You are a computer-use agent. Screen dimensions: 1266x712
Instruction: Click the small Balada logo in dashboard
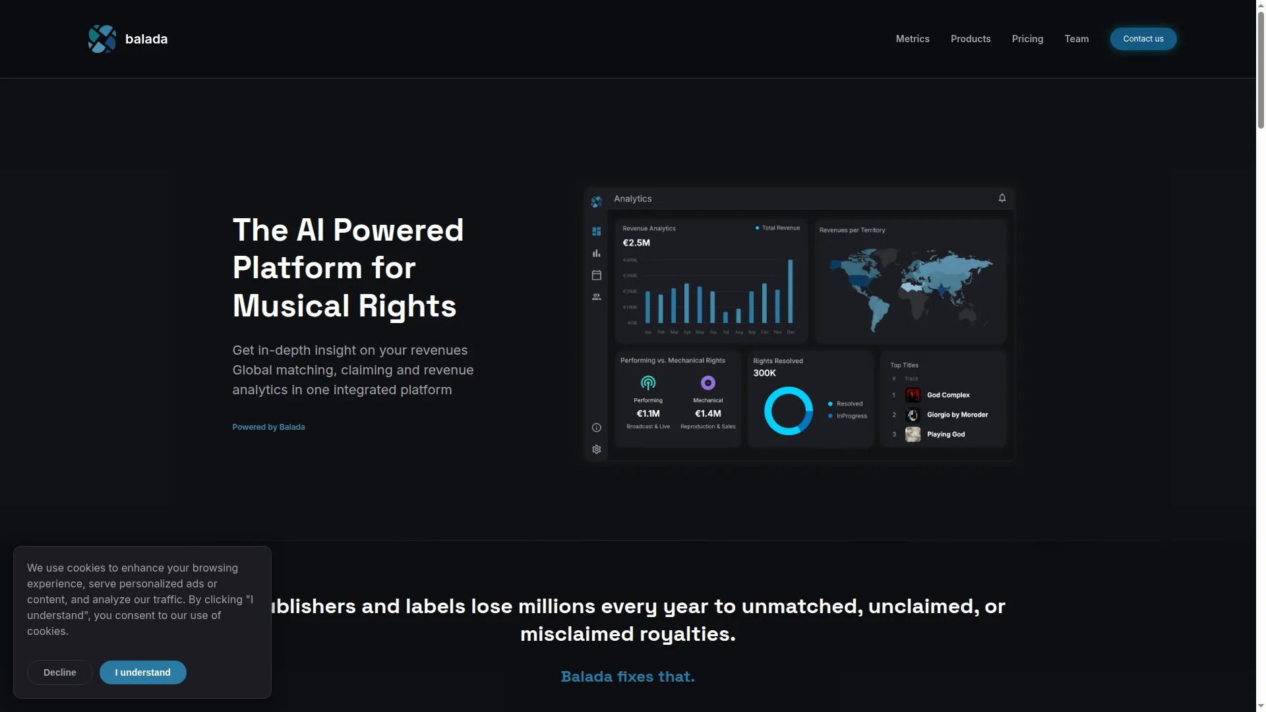(x=597, y=202)
